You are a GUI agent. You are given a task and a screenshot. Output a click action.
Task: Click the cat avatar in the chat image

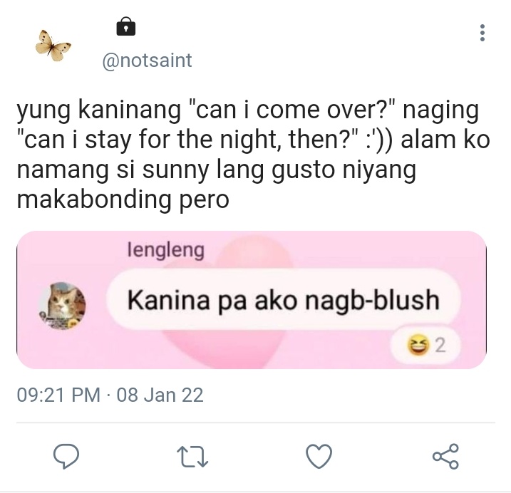tap(62, 306)
